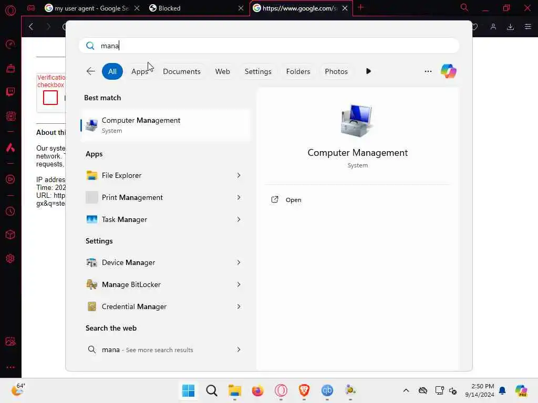Open Firefox from the taskbar

[257, 390]
